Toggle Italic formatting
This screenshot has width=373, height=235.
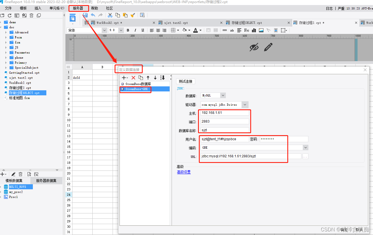click(x=135, y=30)
